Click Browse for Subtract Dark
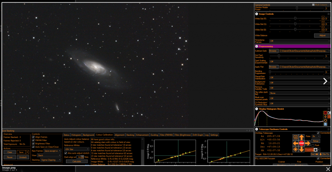 (x=273, y=51)
